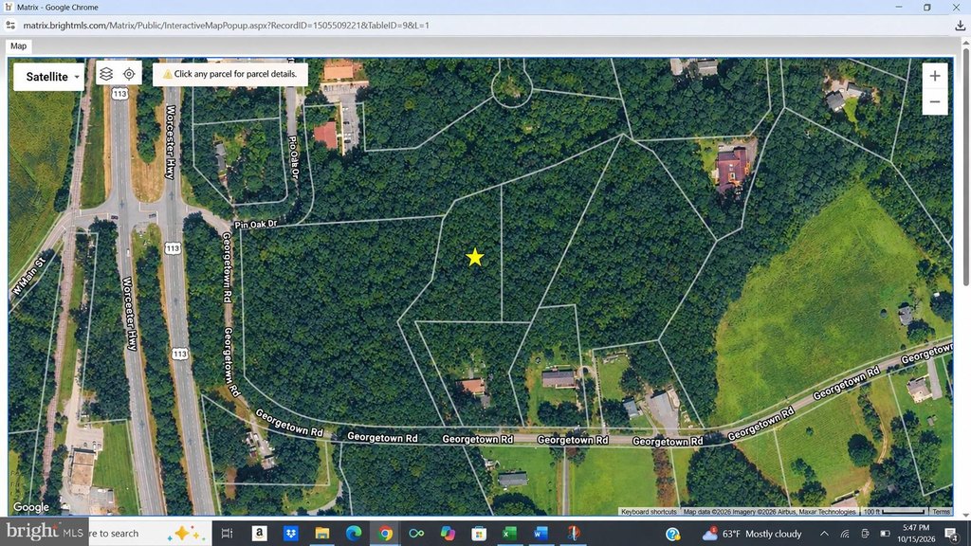Select the Map tab
Image resolution: width=971 pixels, height=546 pixels.
click(19, 45)
